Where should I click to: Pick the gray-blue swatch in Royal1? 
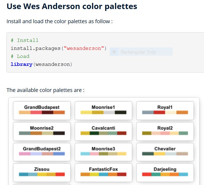pyautogui.click(x=148, y=112)
